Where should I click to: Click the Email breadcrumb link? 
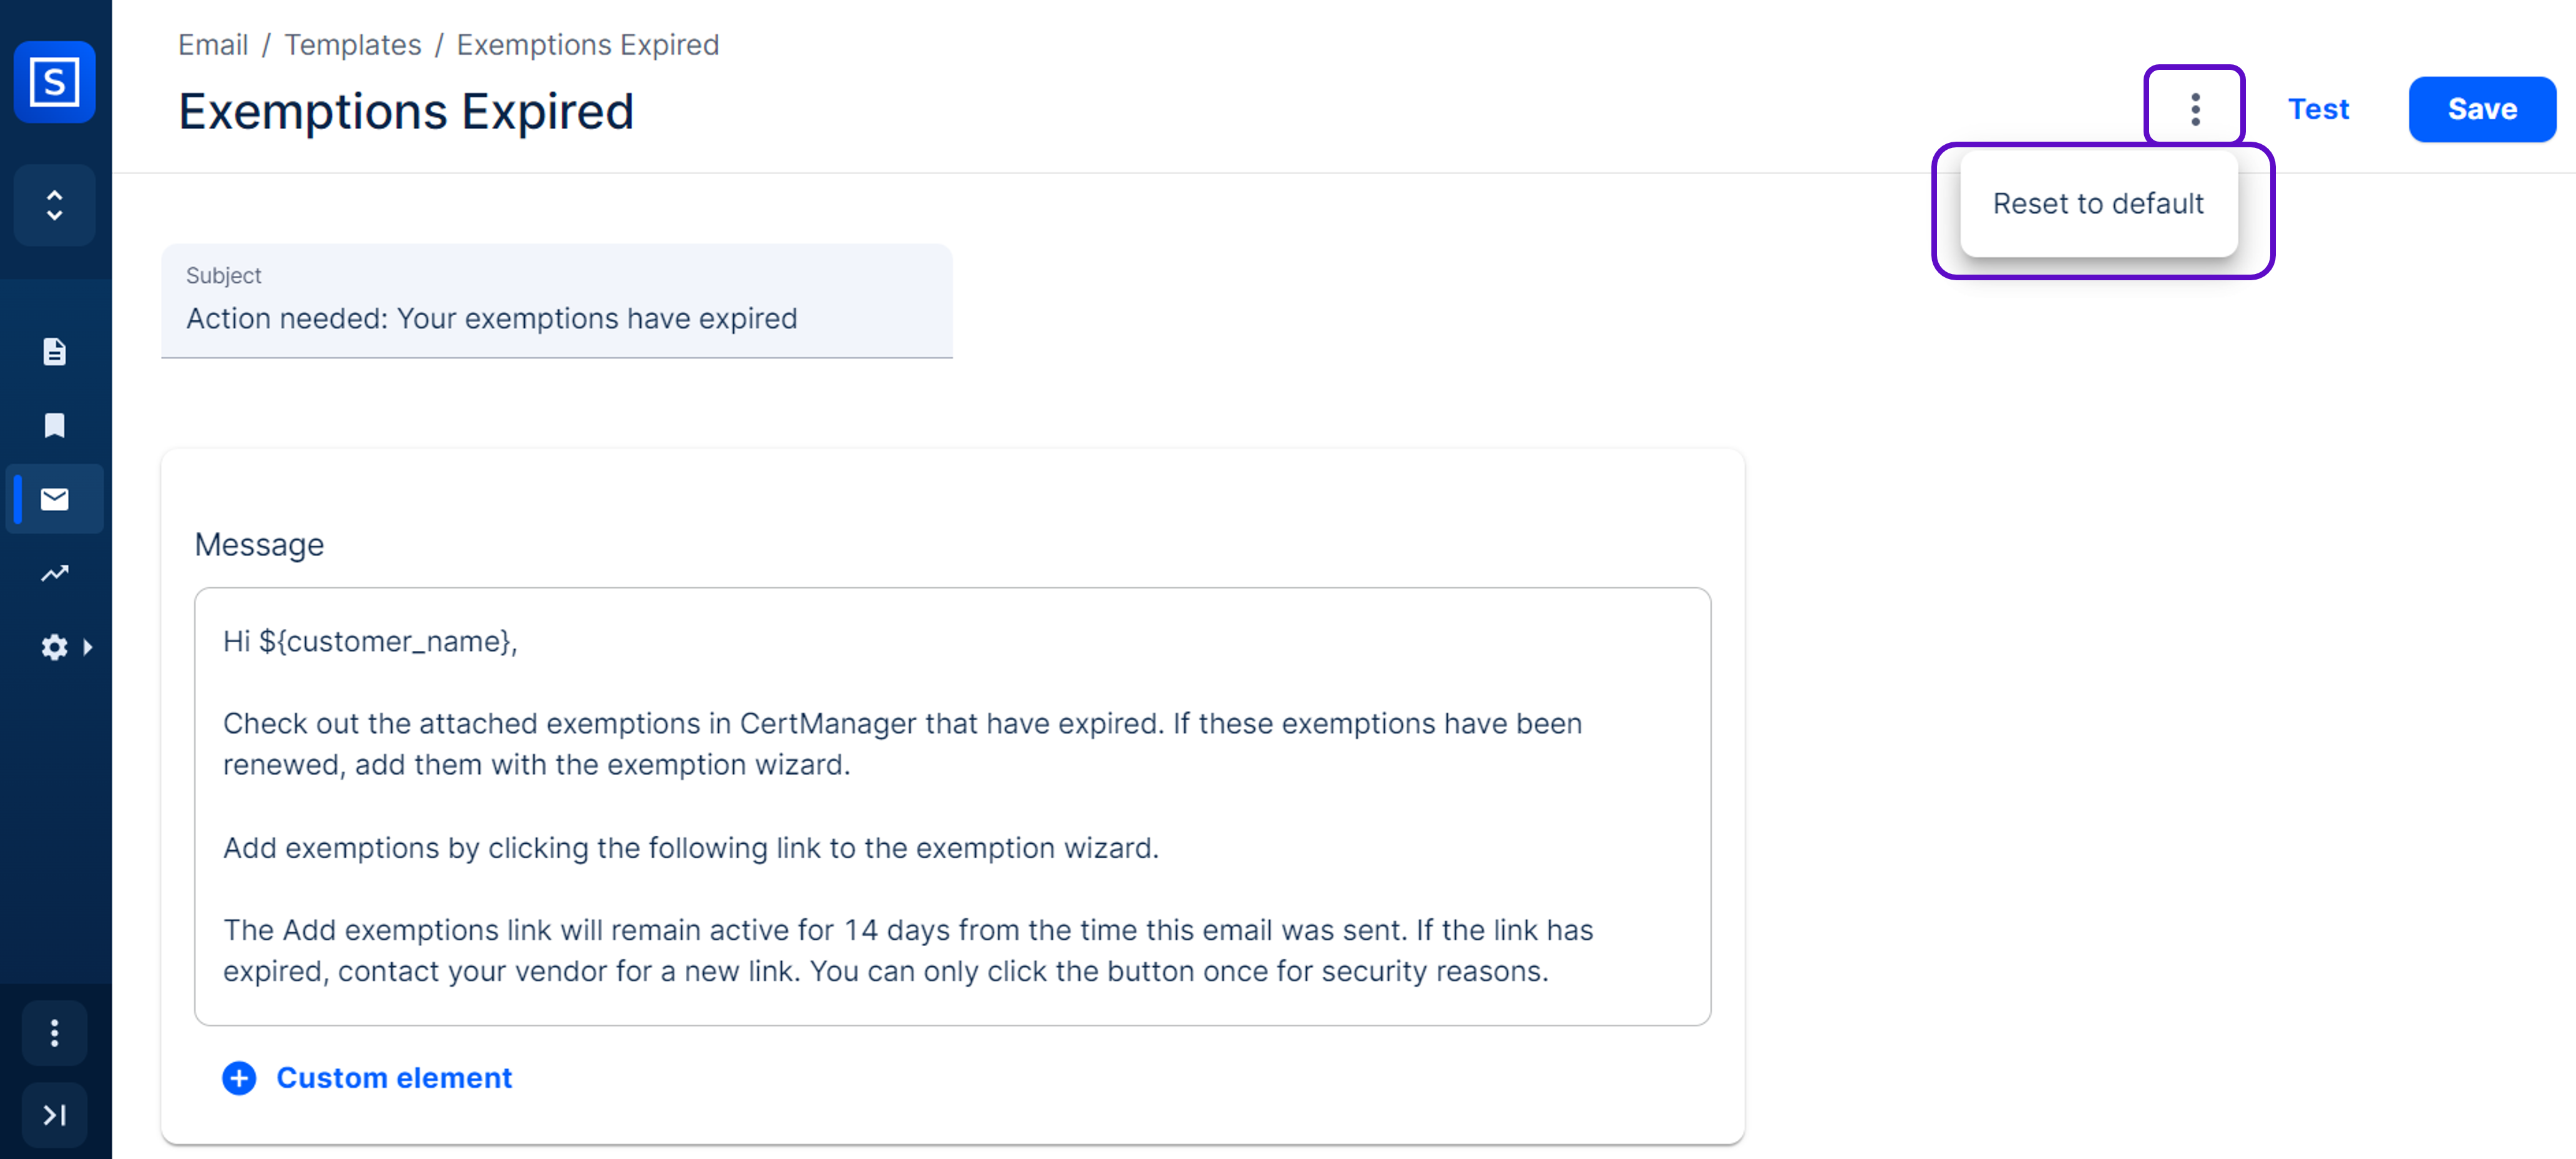213,45
